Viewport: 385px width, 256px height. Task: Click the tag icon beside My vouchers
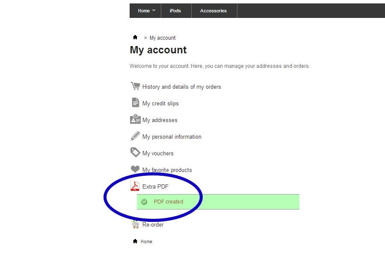point(135,152)
